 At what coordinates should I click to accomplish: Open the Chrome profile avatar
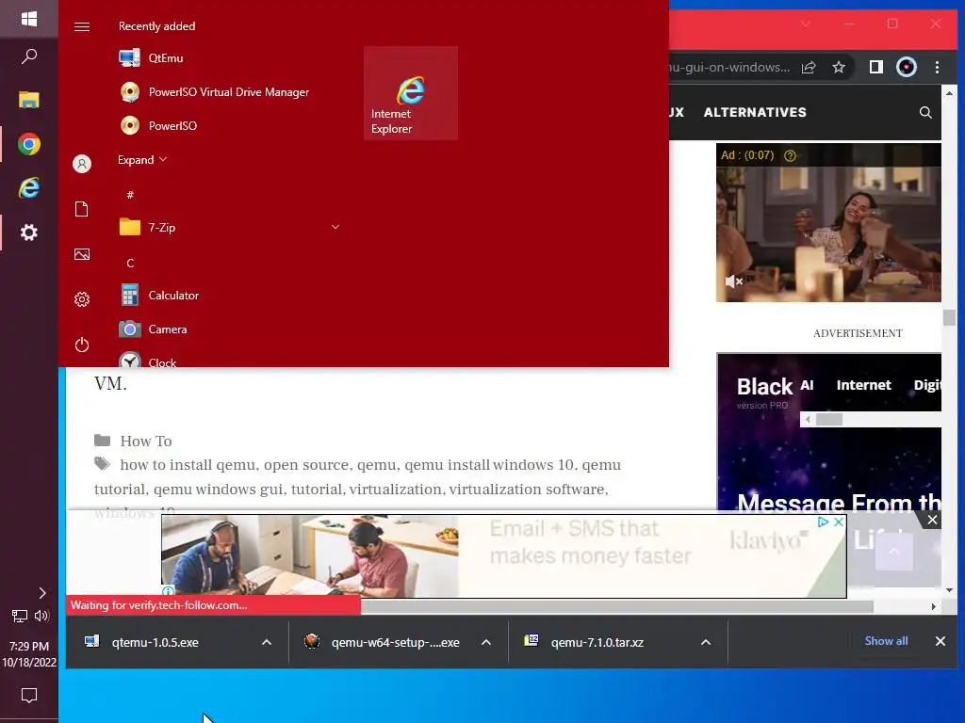pos(906,67)
